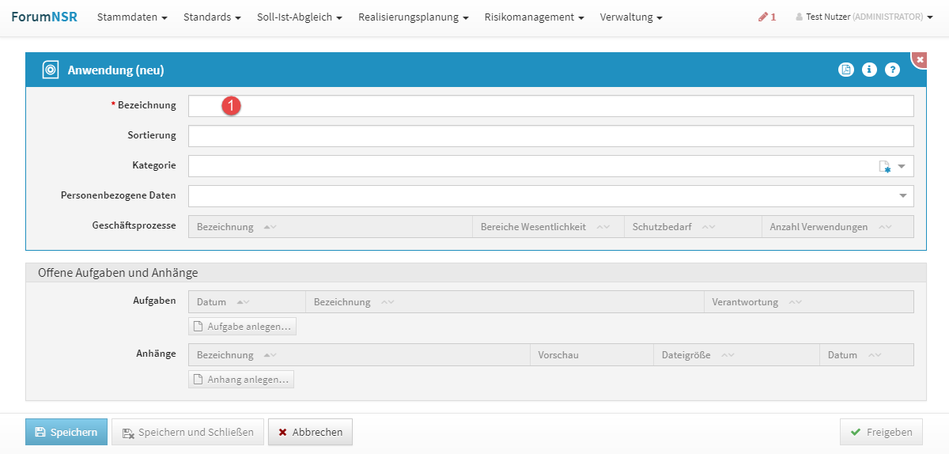This screenshot has height=454, width=949.
Task: Focus the Sortierung input field
Action: click(550, 136)
